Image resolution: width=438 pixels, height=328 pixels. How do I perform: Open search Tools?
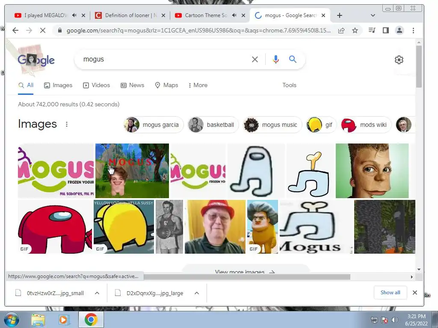tap(289, 85)
